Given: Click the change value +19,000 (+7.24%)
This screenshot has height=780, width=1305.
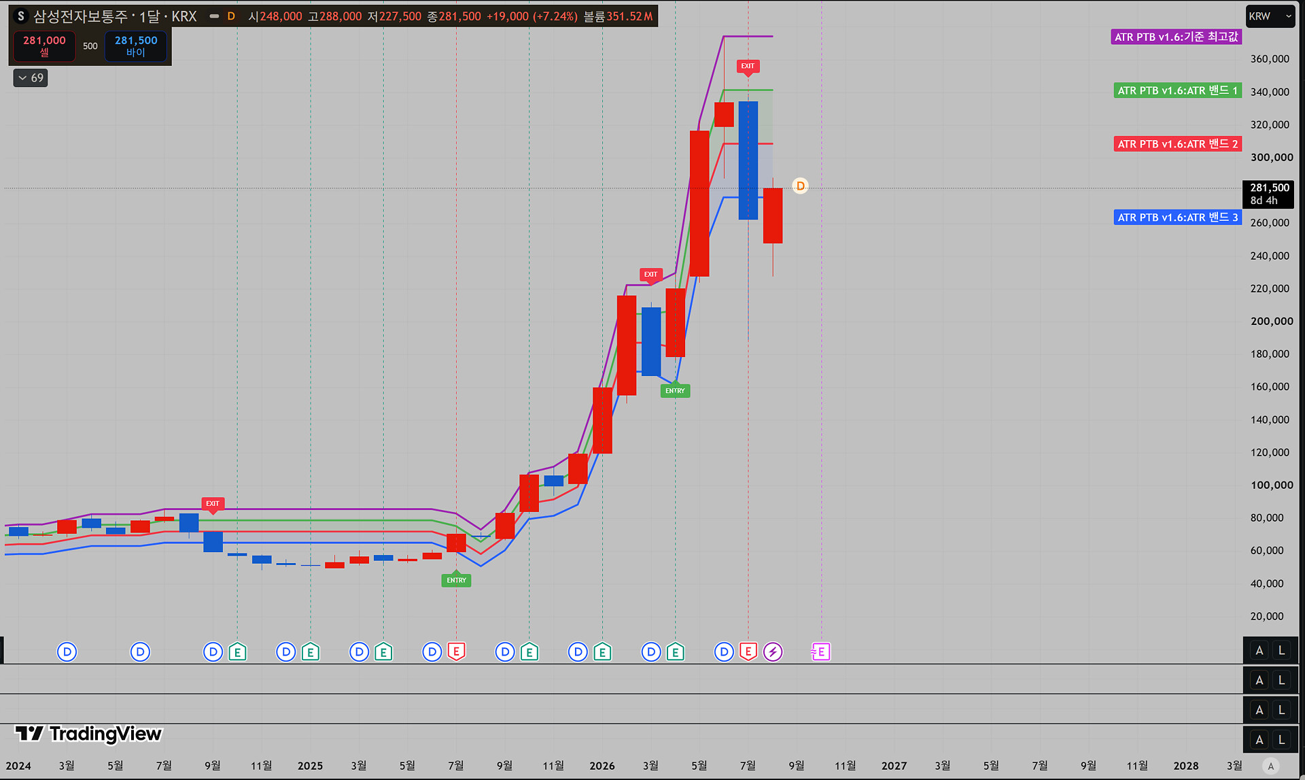Looking at the screenshot, I should pos(532,16).
